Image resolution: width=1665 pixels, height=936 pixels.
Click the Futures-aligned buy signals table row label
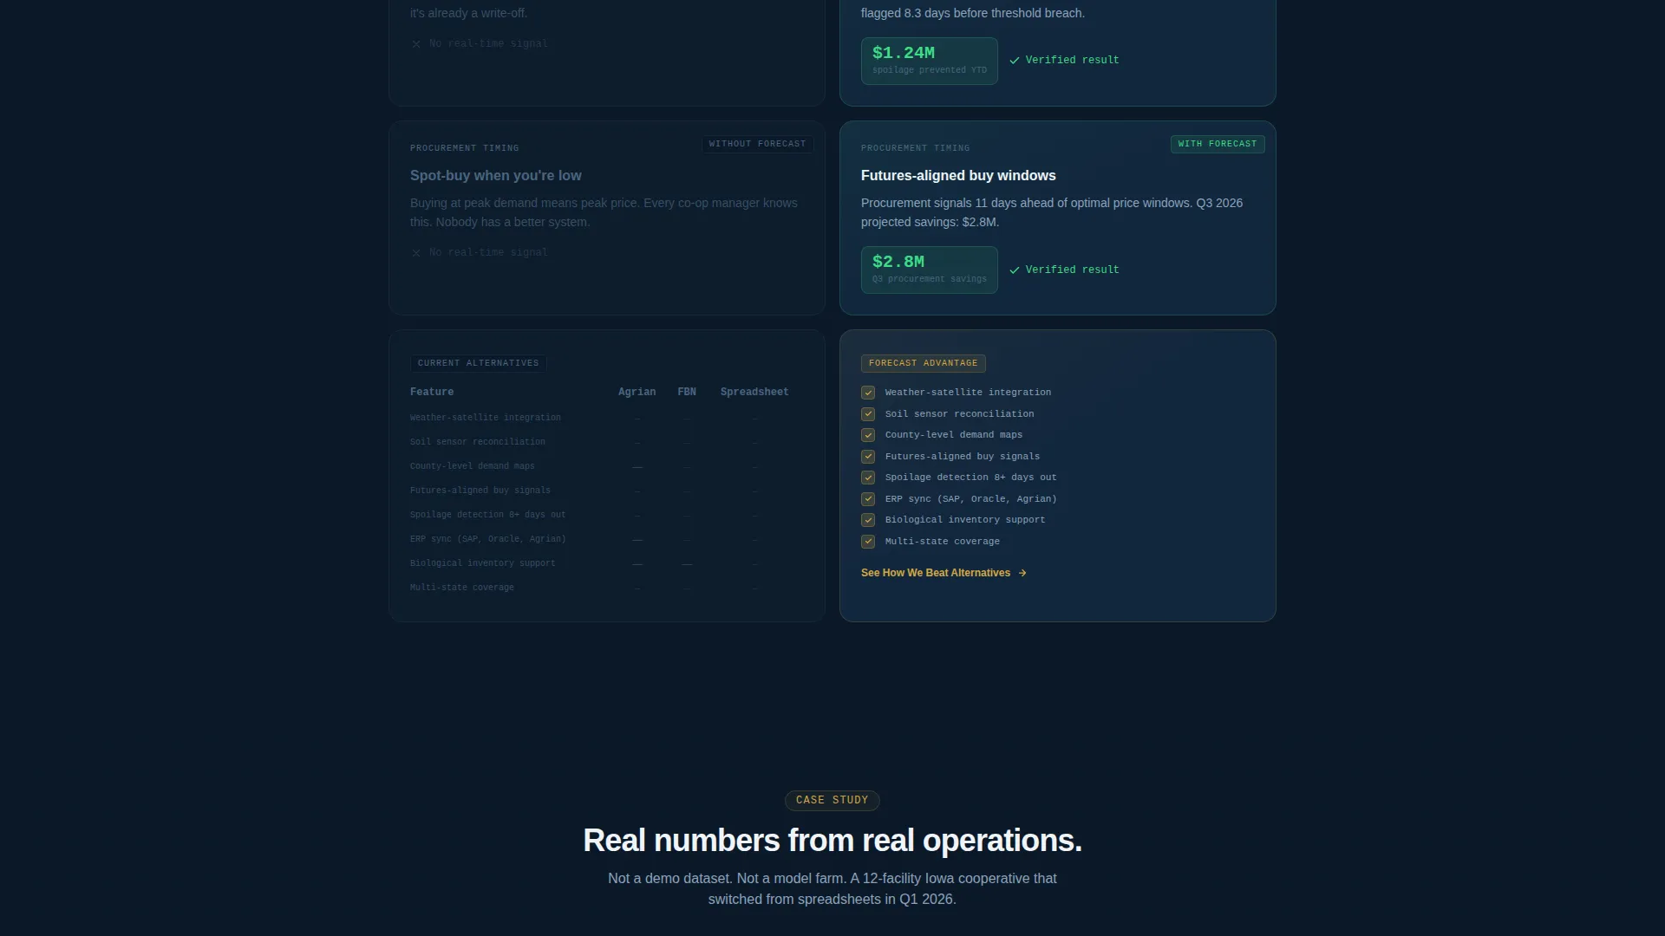pos(480,491)
